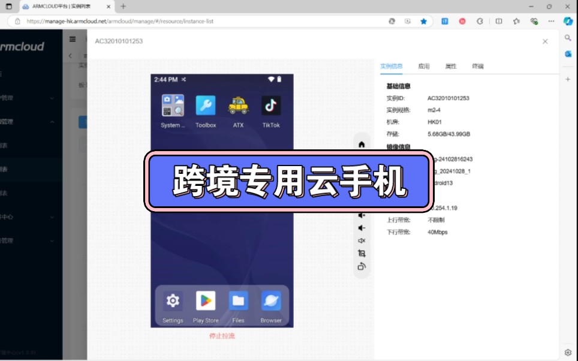The height and width of the screenshot is (361, 578).
Task: Open the ATX app on the cloud phone
Action: coord(238,106)
